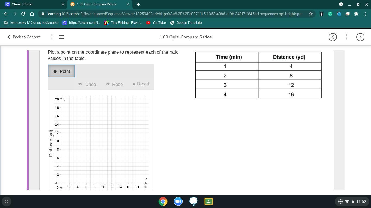Image resolution: width=371 pixels, height=208 pixels.
Task: Open the Tiny Fishing bookmark
Action: click(123, 23)
